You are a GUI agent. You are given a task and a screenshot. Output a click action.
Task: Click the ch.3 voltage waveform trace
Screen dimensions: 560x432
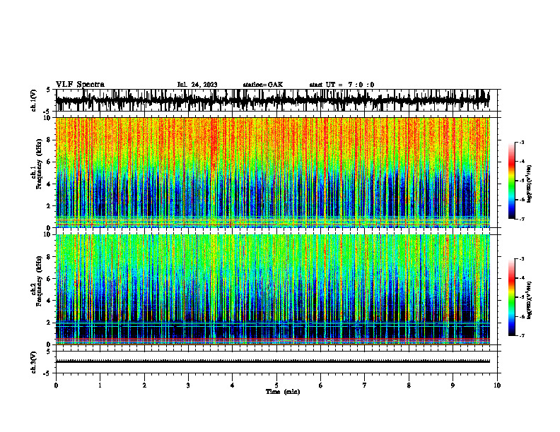tap(273, 361)
